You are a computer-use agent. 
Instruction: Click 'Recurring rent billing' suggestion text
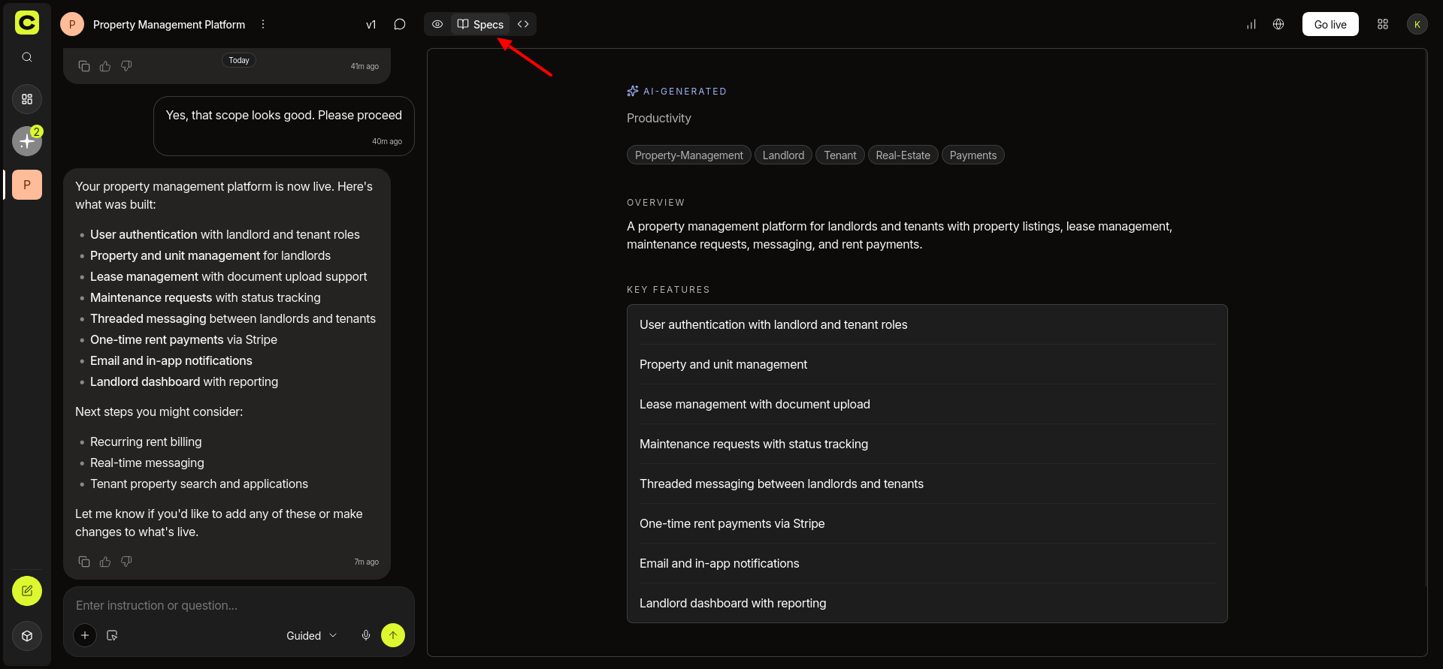[x=146, y=441]
